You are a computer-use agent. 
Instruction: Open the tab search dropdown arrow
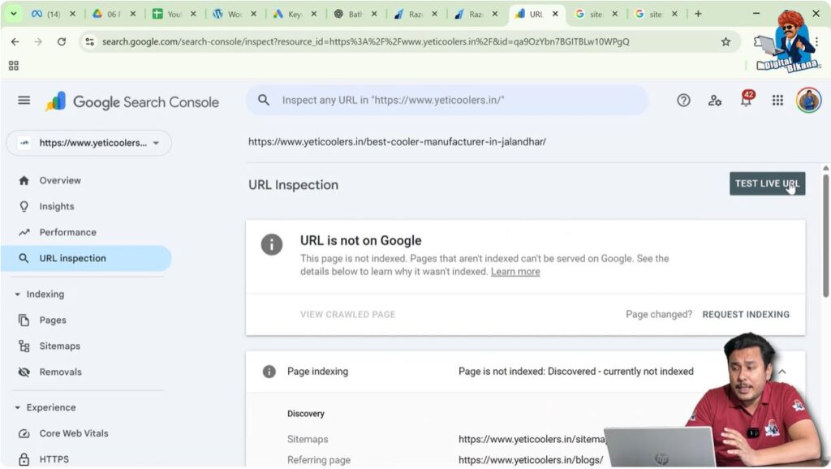click(13, 14)
